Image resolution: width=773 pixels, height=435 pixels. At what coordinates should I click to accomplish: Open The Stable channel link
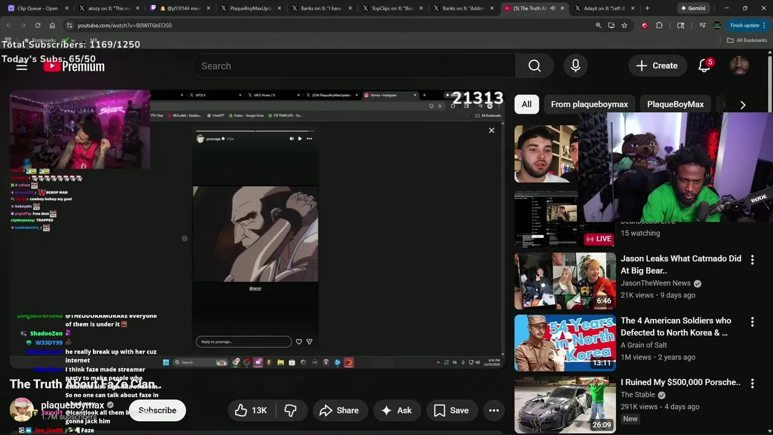(x=638, y=395)
